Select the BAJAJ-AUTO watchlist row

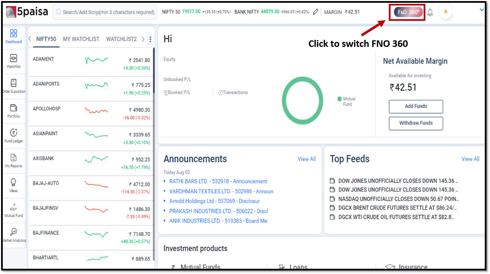[91, 188]
